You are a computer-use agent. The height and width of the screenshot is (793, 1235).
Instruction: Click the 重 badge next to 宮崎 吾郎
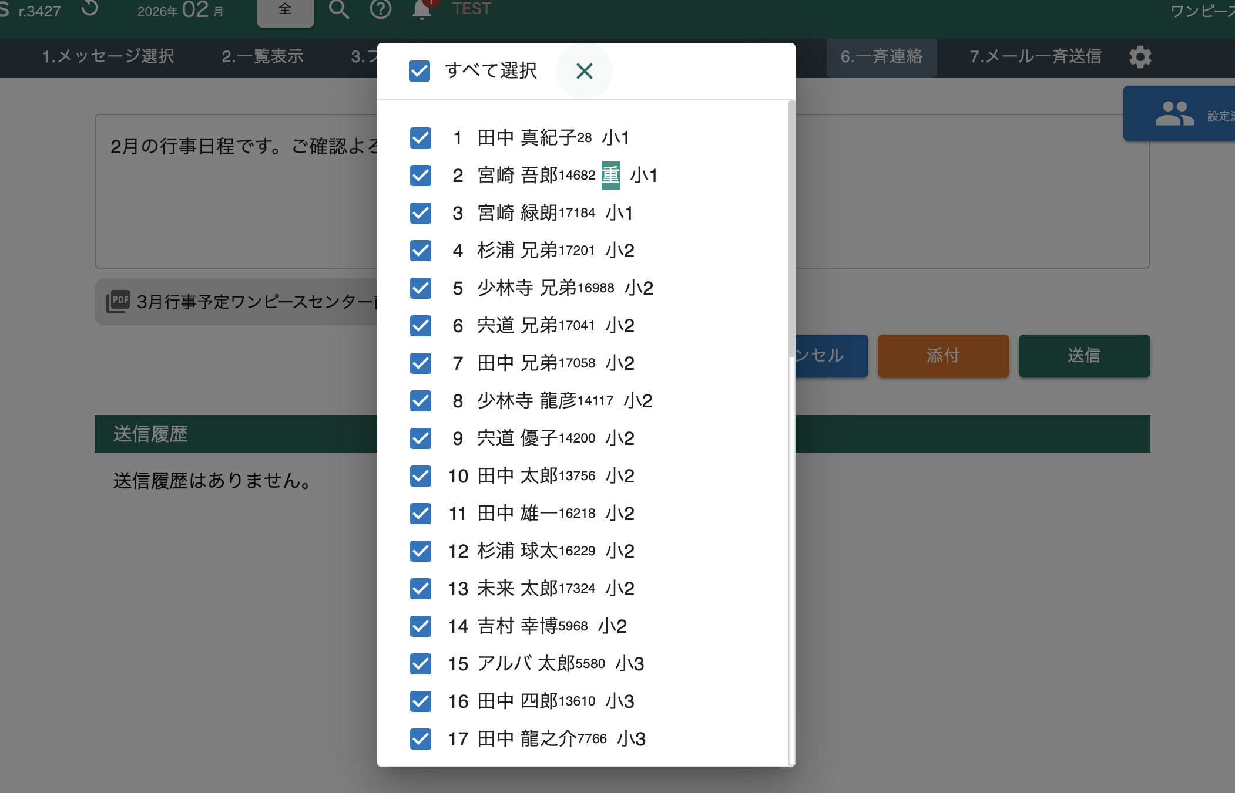[610, 176]
